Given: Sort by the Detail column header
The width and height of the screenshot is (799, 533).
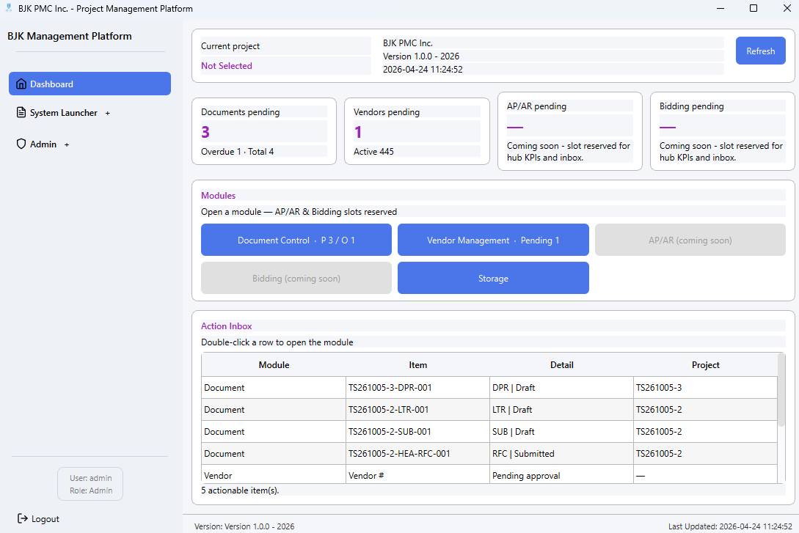Looking at the screenshot, I should (x=561, y=365).
